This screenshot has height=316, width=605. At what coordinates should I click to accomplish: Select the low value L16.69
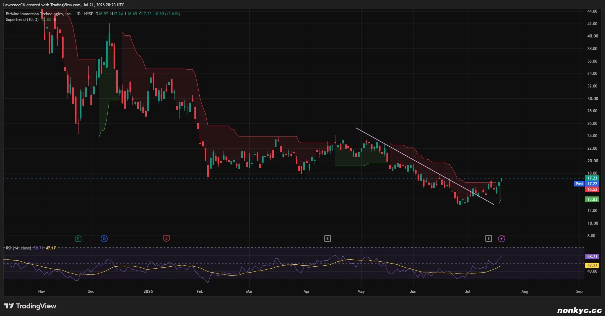pos(131,14)
